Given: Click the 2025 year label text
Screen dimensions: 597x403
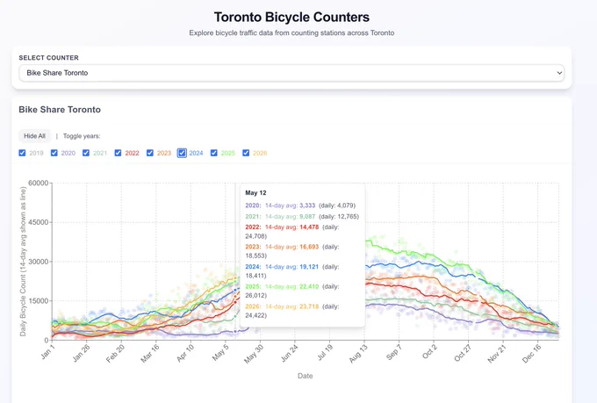Looking at the screenshot, I should click(228, 153).
